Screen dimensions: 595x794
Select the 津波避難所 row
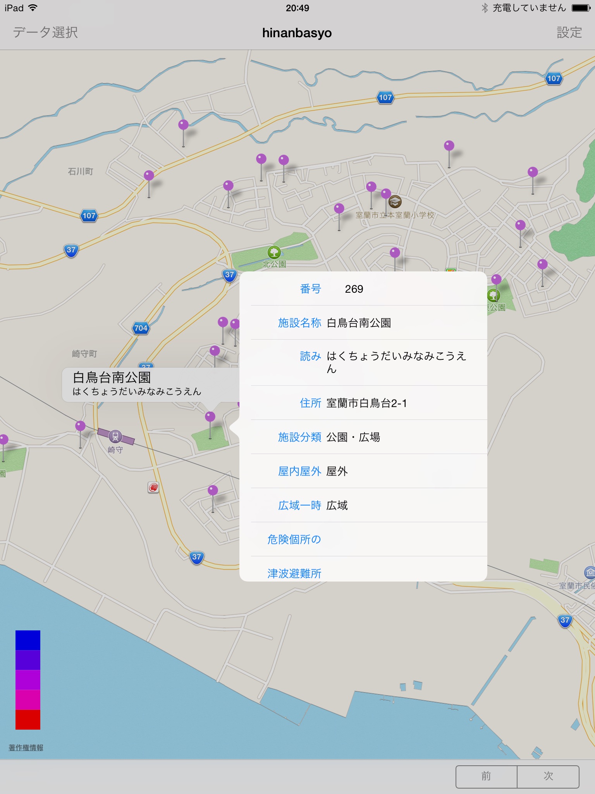[363, 569]
